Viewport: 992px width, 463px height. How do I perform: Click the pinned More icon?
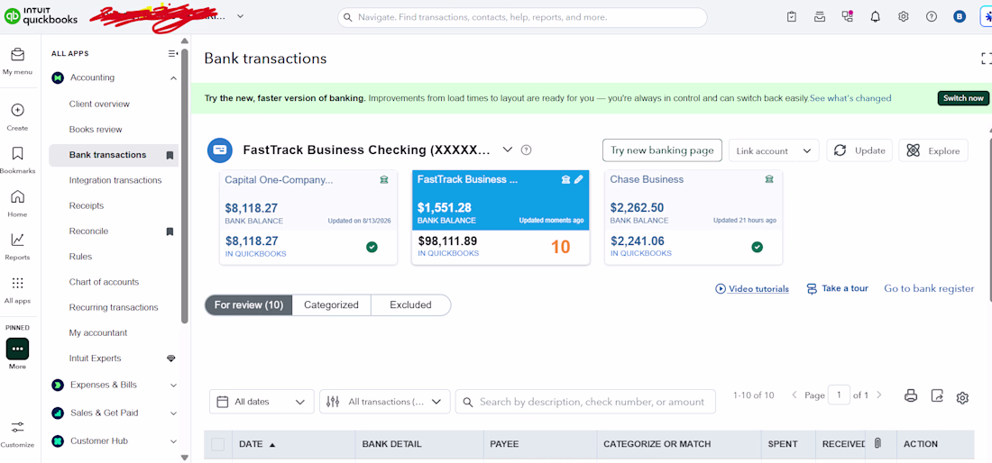coord(18,350)
